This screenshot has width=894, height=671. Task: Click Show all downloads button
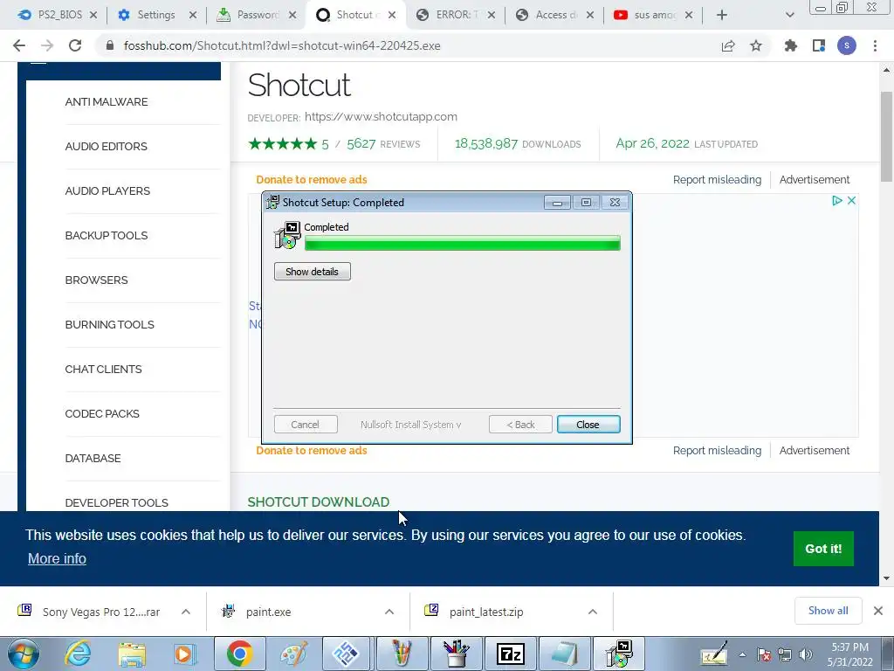pyautogui.click(x=828, y=611)
